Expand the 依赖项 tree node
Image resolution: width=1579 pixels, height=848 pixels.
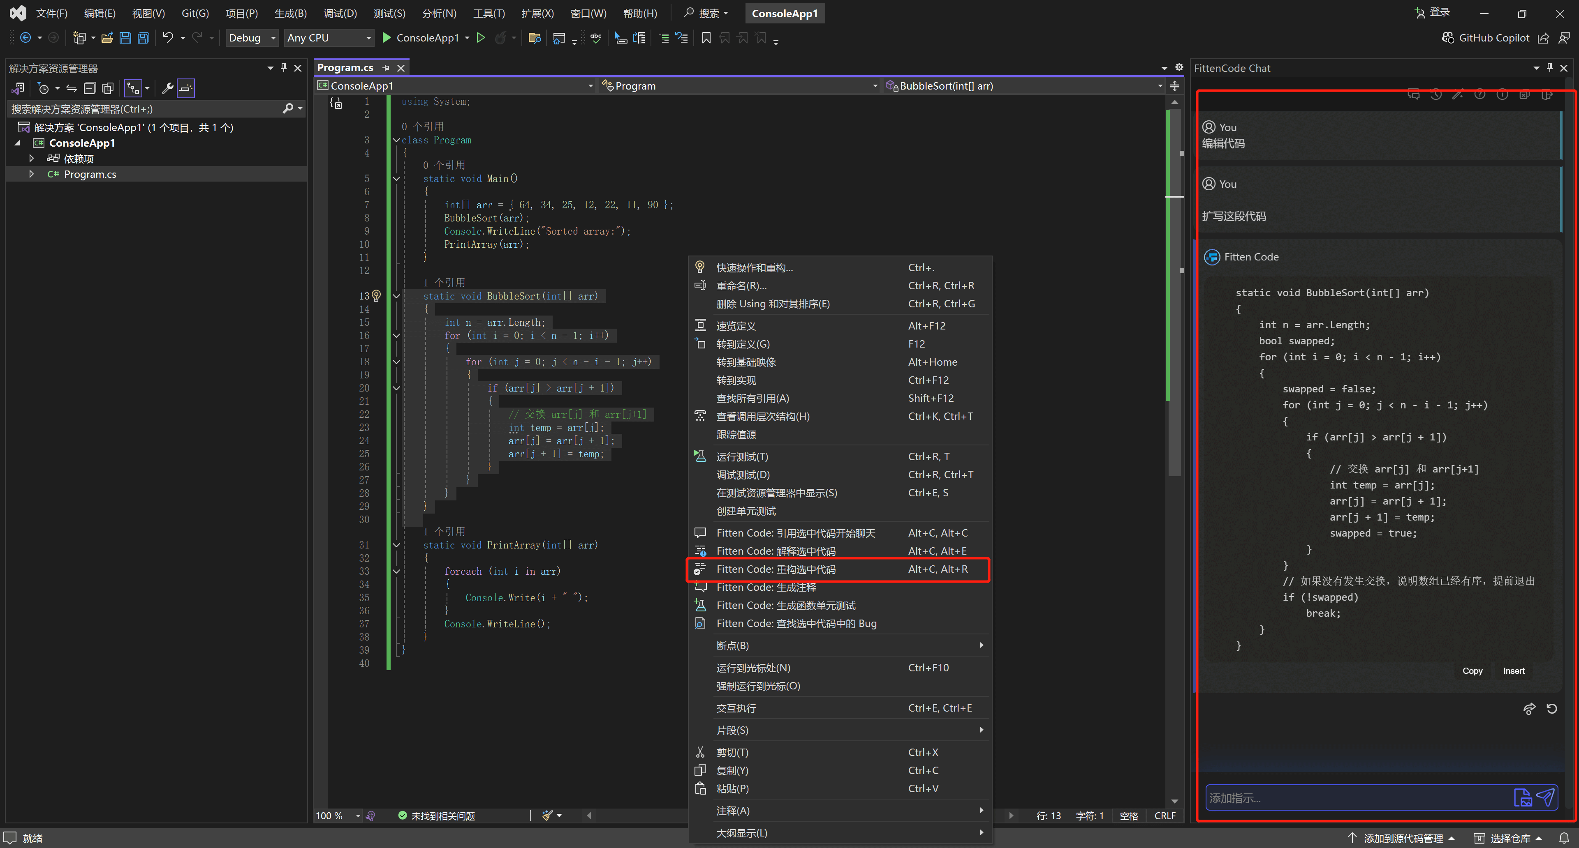click(x=31, y=159)
